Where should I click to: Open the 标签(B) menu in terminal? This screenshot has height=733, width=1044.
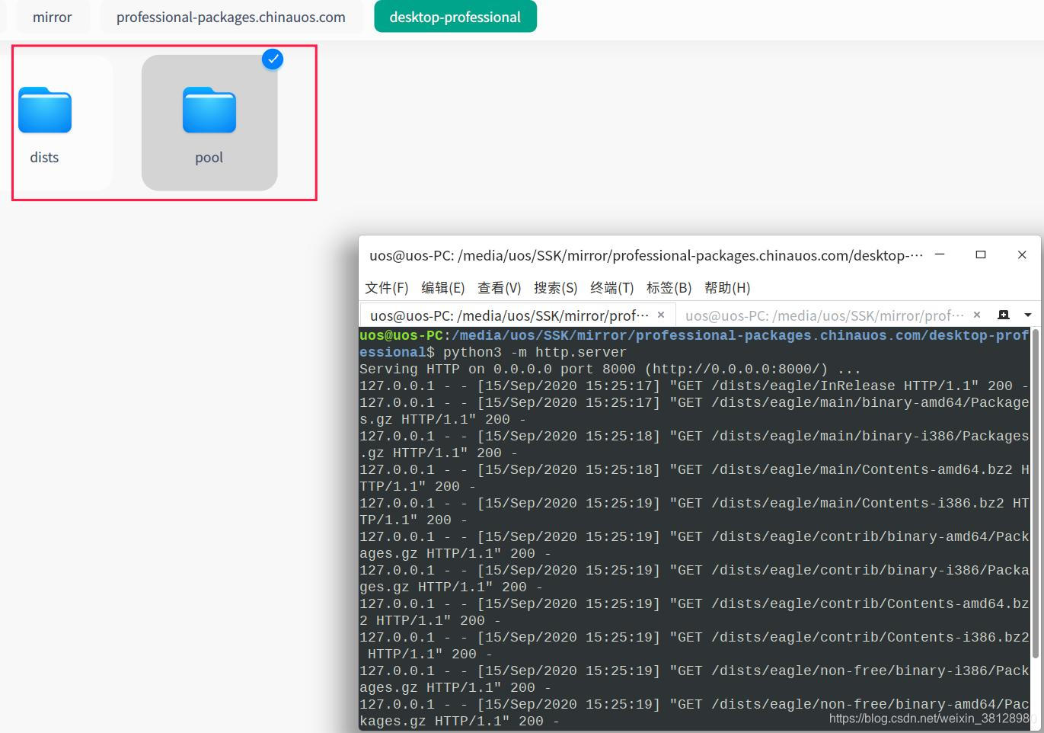tap(669, 287)
